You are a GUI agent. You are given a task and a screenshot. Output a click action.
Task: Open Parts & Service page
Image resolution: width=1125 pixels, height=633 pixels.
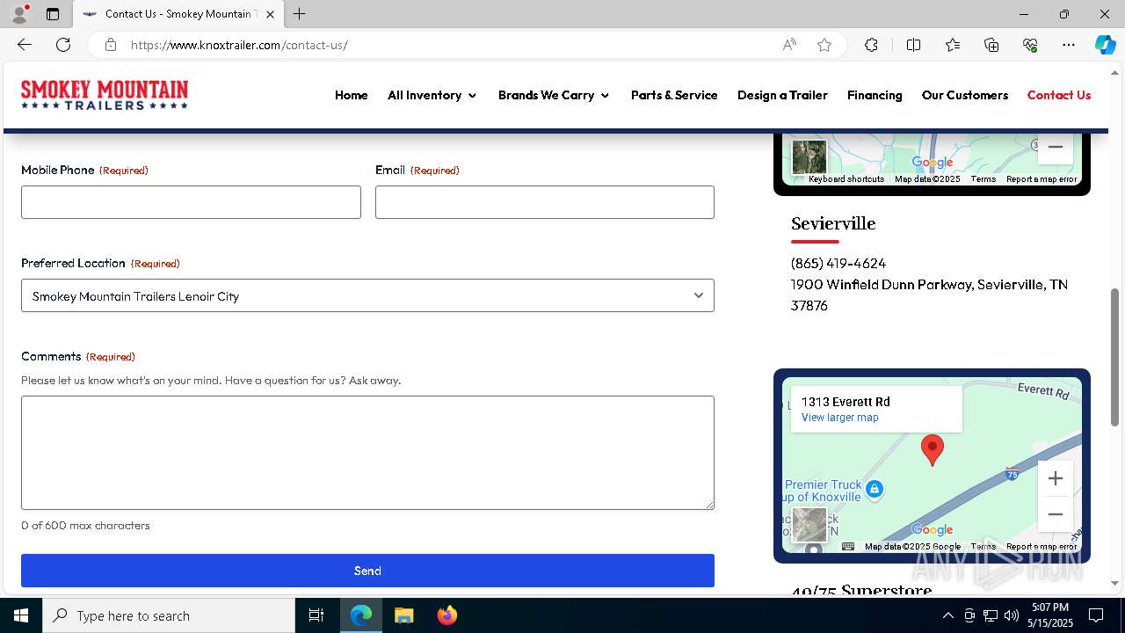(x=674, y=95)
